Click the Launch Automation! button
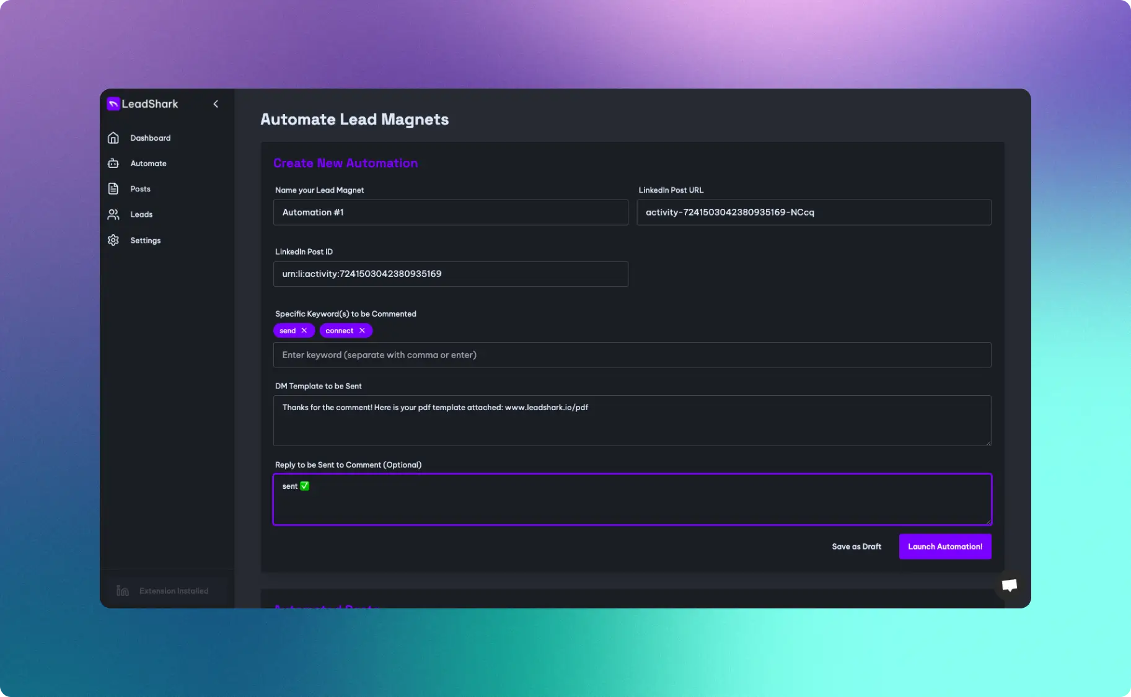This screenshot has height=697, width=1131. pos(945,546)
